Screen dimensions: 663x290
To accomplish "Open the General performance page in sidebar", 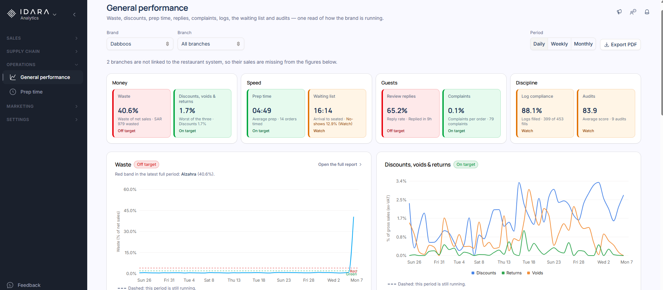I will tap(43, 77).
